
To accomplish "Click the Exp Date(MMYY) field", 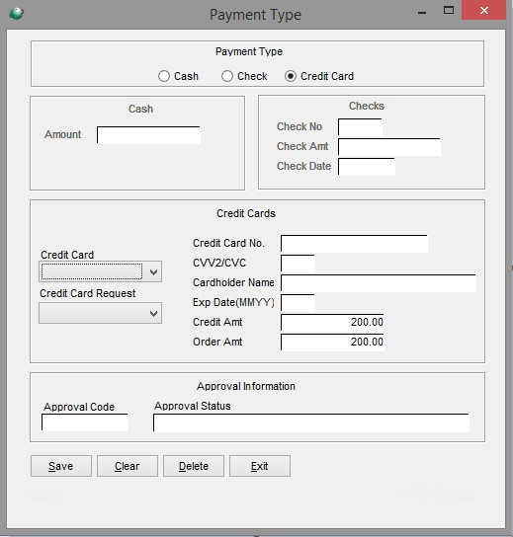I will (x=298, y=302).
